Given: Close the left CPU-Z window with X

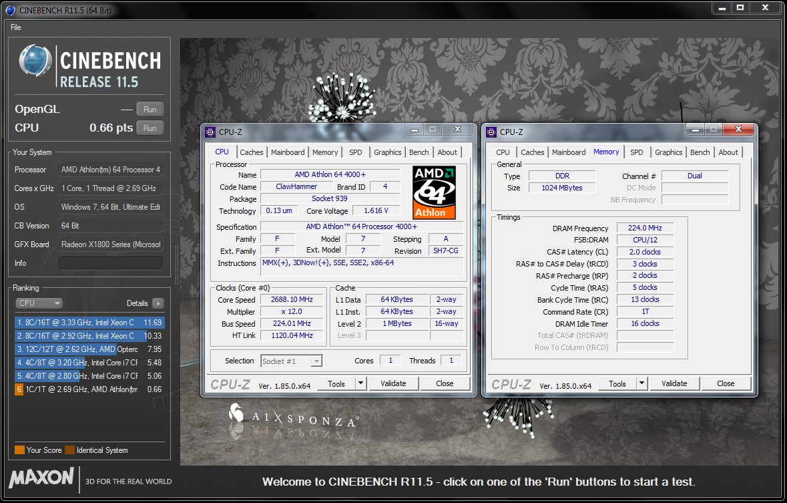Looking at the screenshot, I should 458,130.
